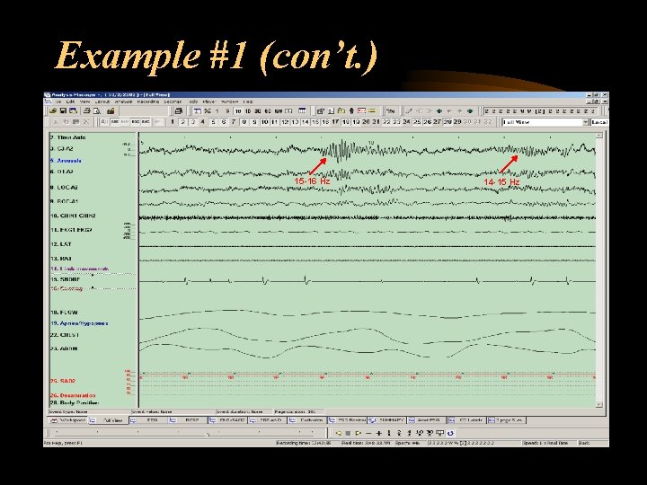Switch to the PSG Review tab
Viewport: 647px width, 485px height.
[x=348, y=420]
